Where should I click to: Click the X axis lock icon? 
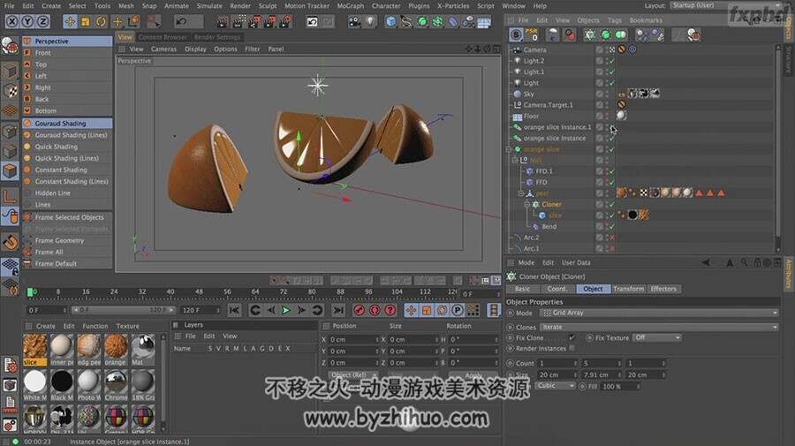12,22
